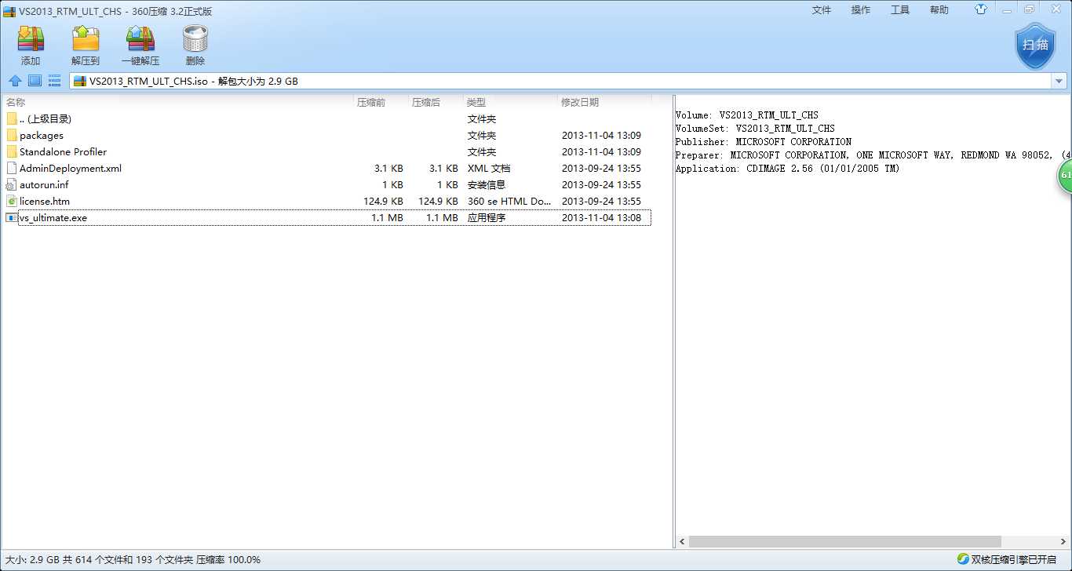Select the AdminDeployment.xml file name
The height and width of the screenshot is (571, 1072).
pos(71,169)
